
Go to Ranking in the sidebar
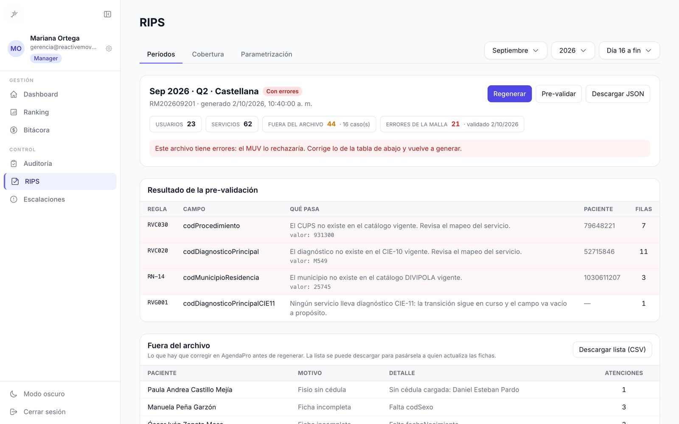pyautogui.click(x=60, y=112)
